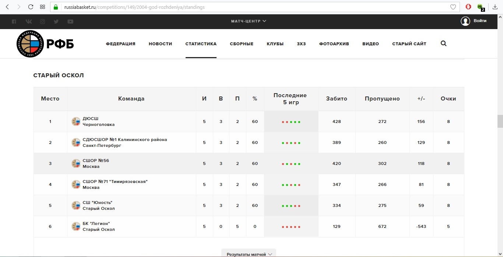Open the site search magnifier
The height and width of the screenshot is (257, 503).
point(443,43)
